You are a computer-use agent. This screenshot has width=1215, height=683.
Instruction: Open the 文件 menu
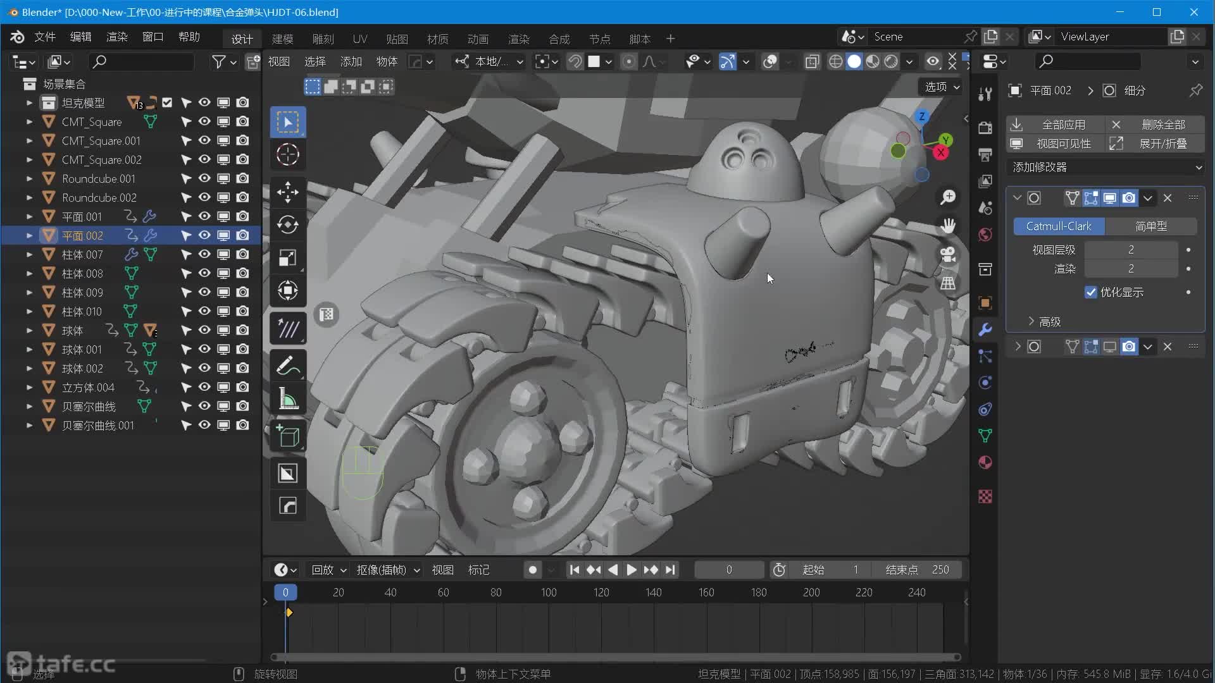[x=44, y=37]
